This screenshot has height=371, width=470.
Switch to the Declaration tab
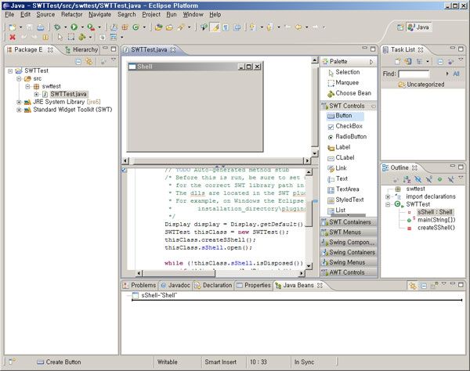click(213, 286)
